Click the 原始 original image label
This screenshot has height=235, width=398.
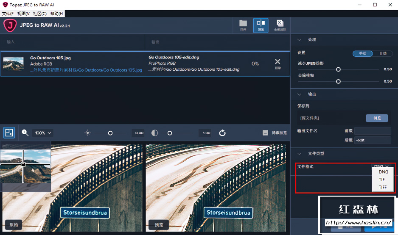point(14,224)
